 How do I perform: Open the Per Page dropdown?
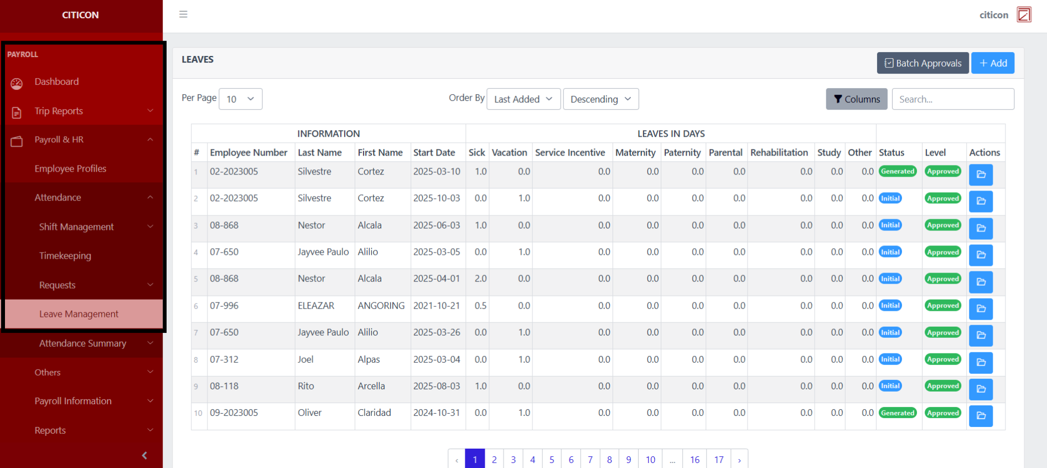(240, 99)
